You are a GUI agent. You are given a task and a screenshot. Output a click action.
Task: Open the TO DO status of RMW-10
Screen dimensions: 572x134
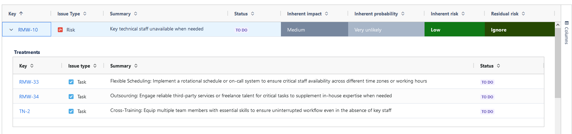click(x=241, y=30)
